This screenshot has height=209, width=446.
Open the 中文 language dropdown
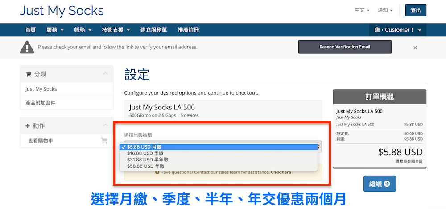[362, 10]
